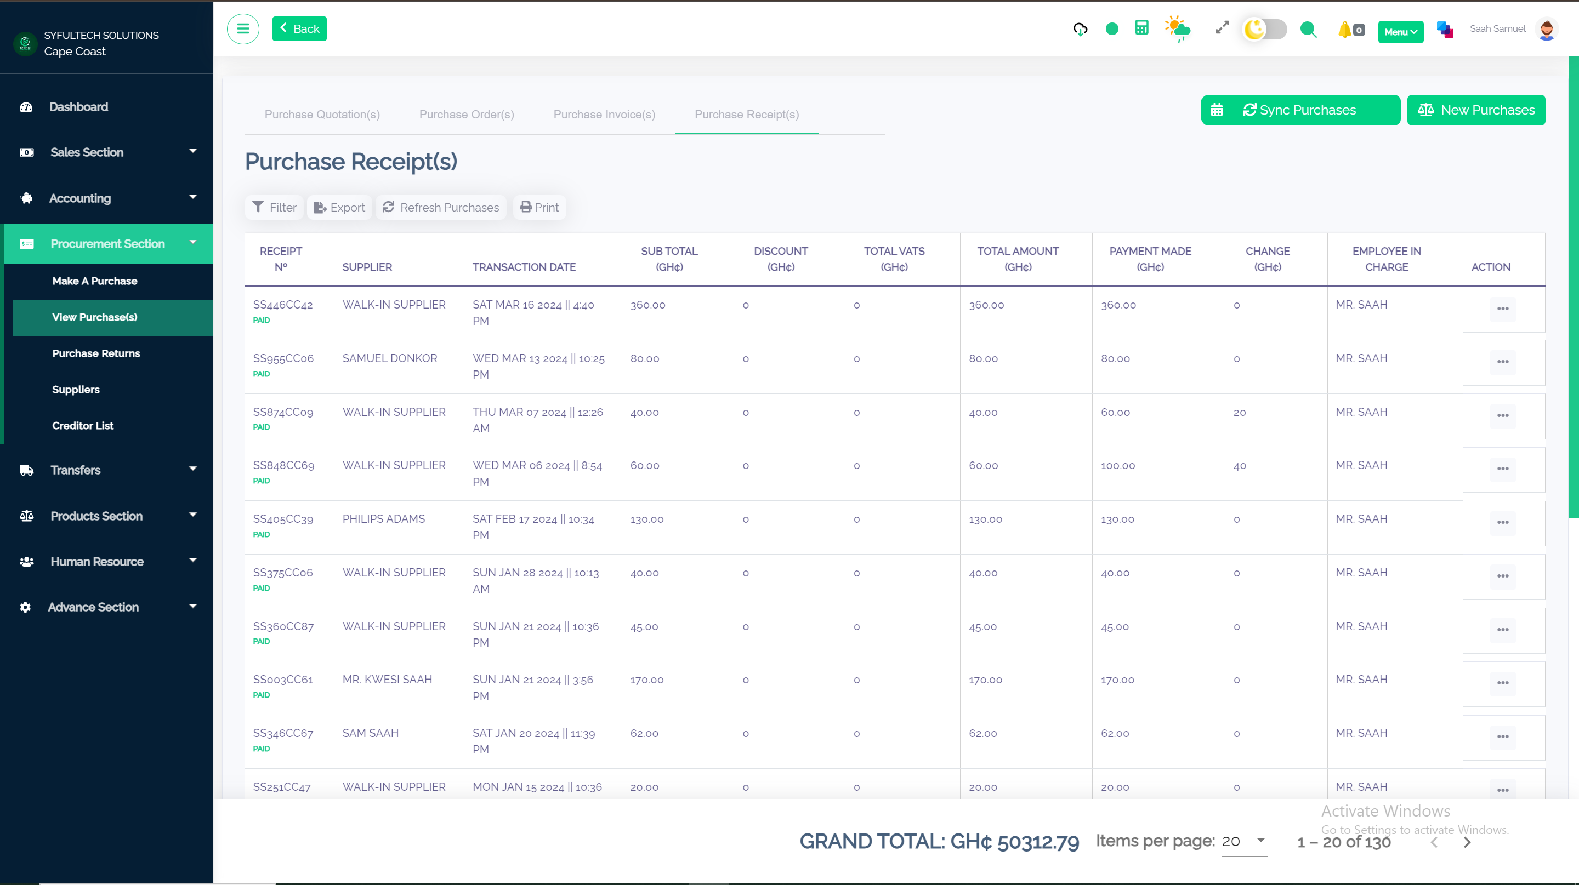This screenshot has width=1579, height=885.
Task: Switch dark mode with moon toggle
Action: click(x=1264, y=29)
